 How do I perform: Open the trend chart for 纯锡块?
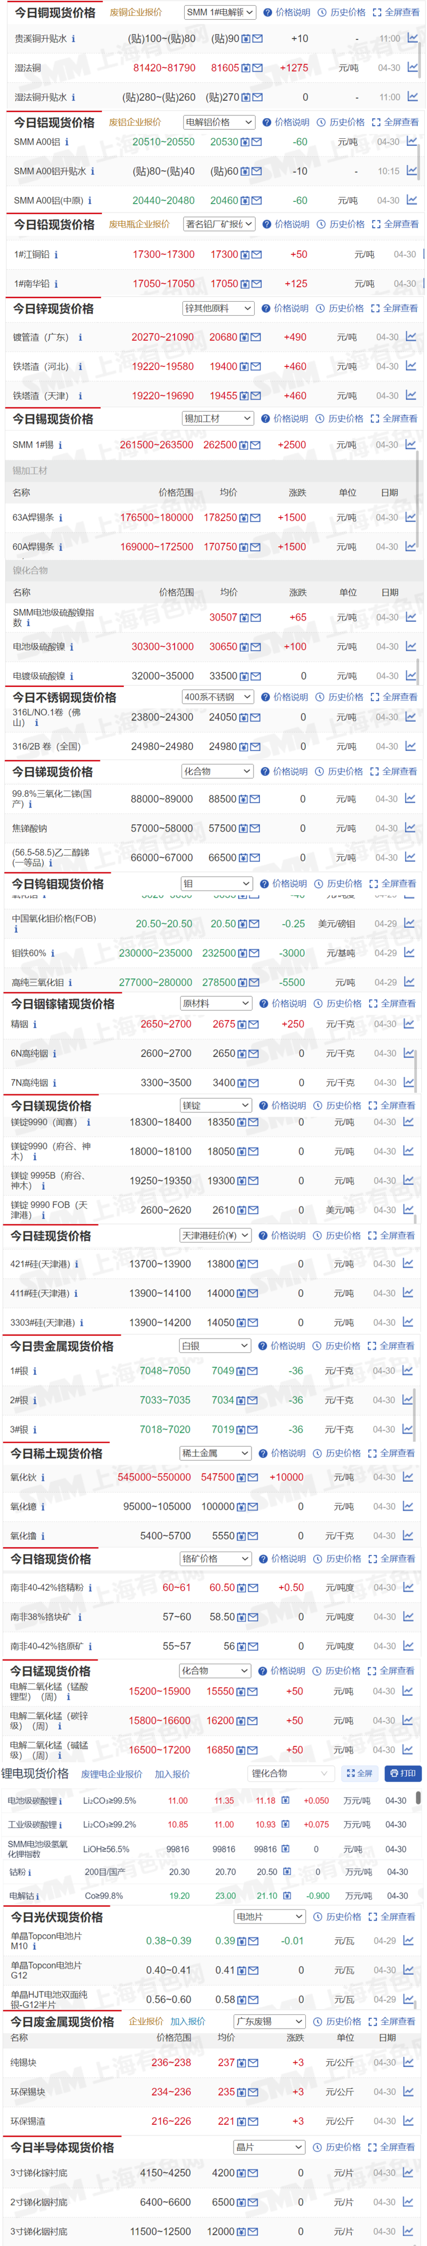pos(407,2062)
